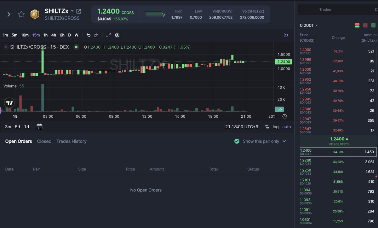The width and height of the screenshot is (378, 228).
Task: Switch order book to buys-only view
Action: [x=373, y=25]
